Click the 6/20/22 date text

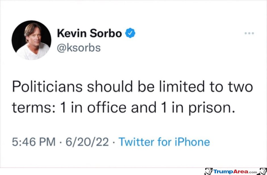coord(87,142)
